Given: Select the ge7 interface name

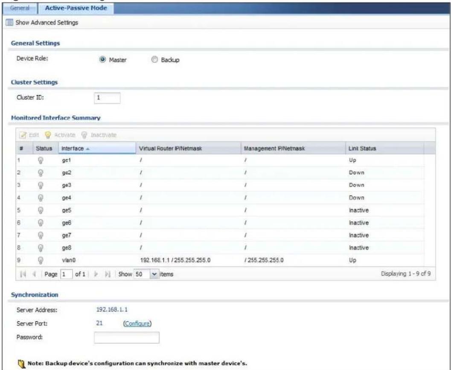Looking at the screenshot, I should 67,235.
